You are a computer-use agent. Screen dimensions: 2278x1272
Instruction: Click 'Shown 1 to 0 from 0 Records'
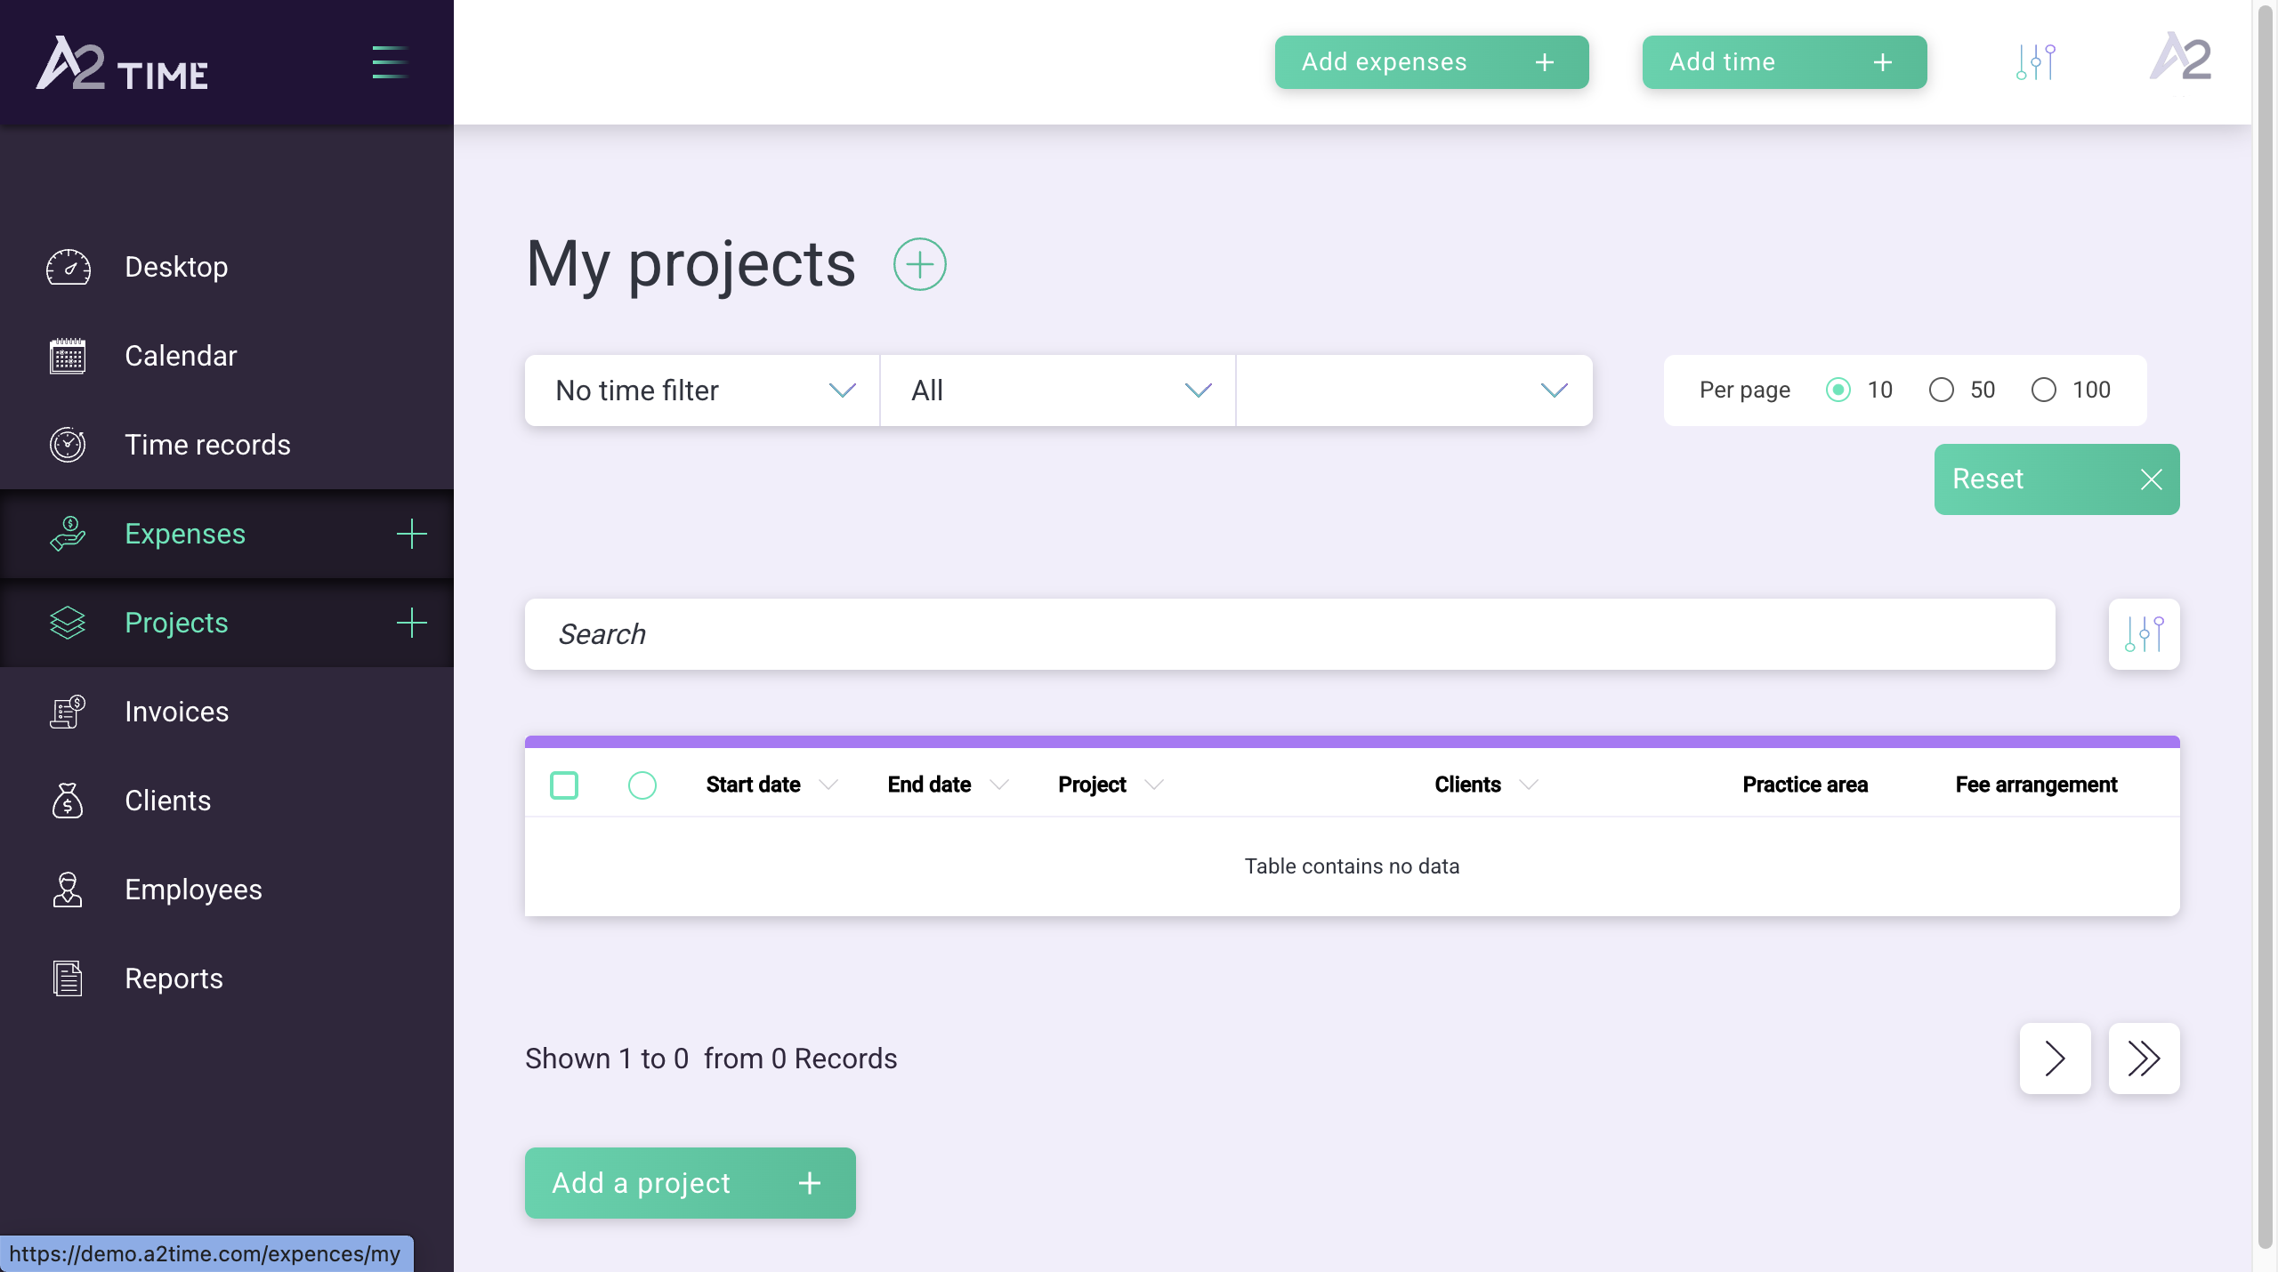(x=711, y=1059)
